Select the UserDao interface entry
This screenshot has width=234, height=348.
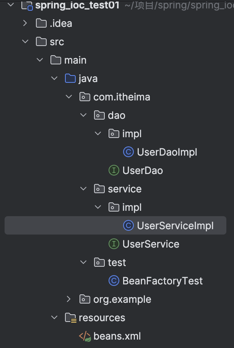point(136,171)
